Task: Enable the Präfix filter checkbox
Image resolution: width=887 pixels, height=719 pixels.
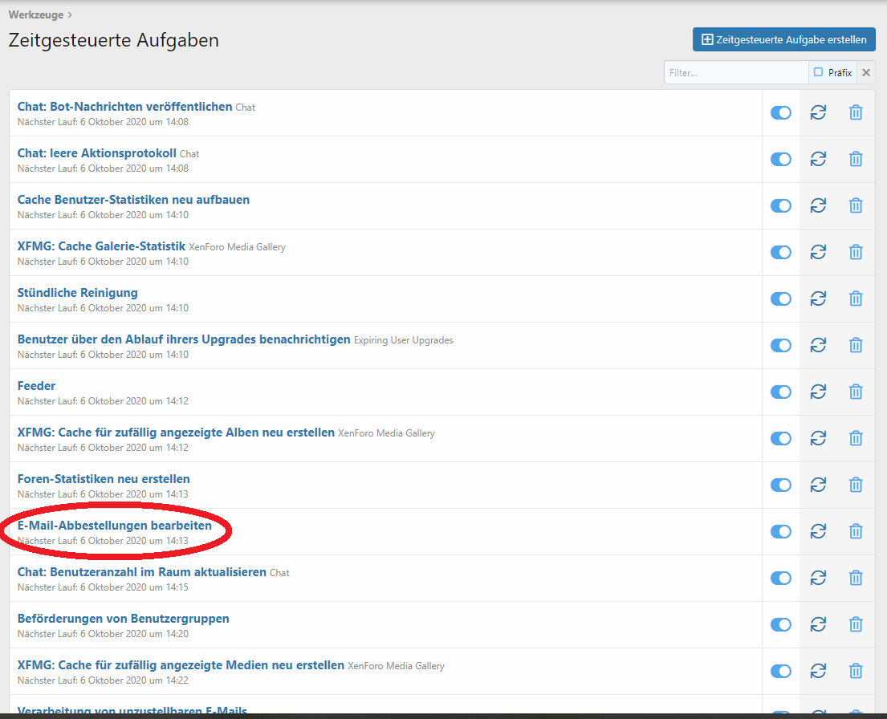Action: click(819, 72)
